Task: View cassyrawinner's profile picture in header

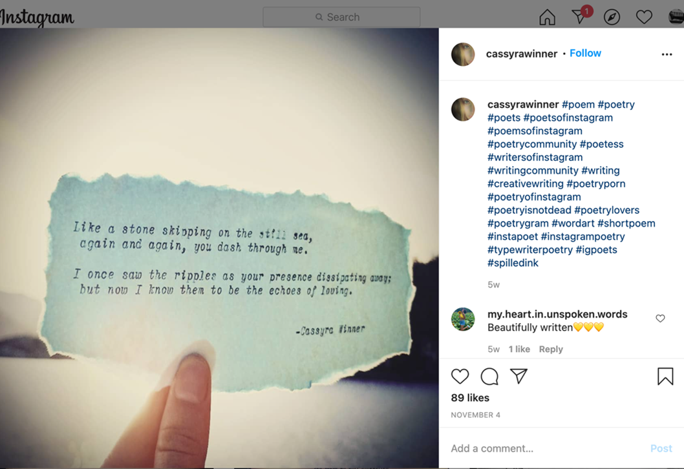Action: (463, 54)
